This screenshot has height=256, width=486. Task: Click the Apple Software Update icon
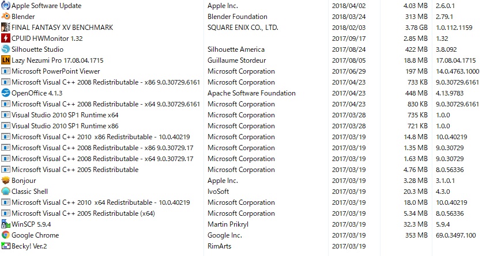tap(6, 6)
